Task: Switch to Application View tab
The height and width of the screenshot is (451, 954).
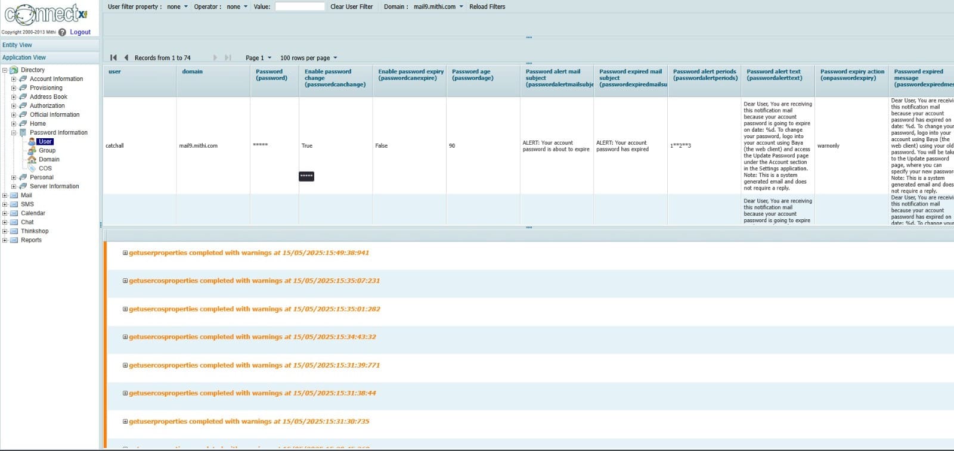Action: [x=24, y=58]
